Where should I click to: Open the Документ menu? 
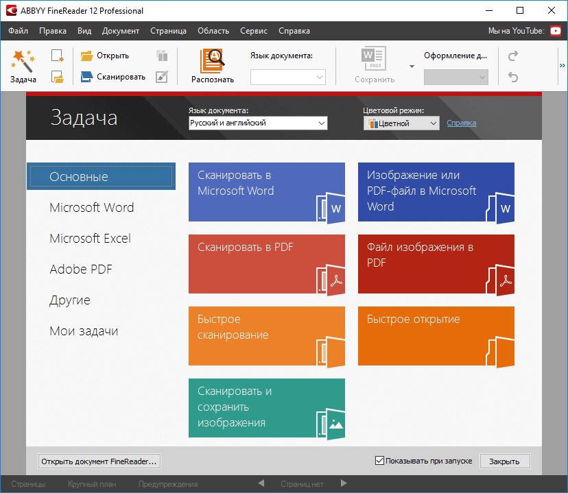click(x=121, y=31)
